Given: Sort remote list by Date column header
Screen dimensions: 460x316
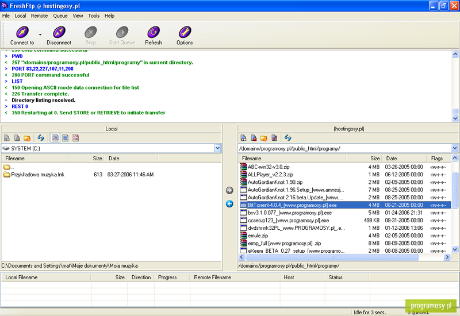Looking at the screenshot, I should coord(404,159).
